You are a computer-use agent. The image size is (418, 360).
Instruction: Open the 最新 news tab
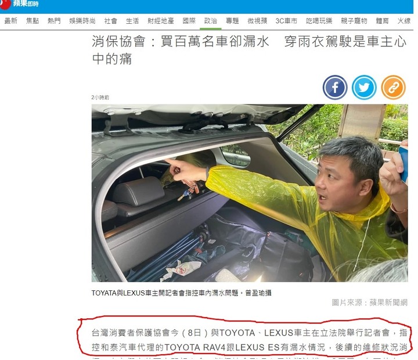pos(11,21)
